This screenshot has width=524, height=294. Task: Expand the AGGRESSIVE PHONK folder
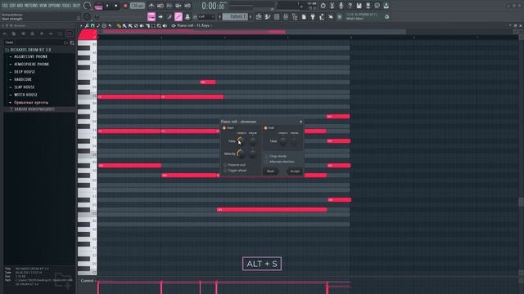30,56
